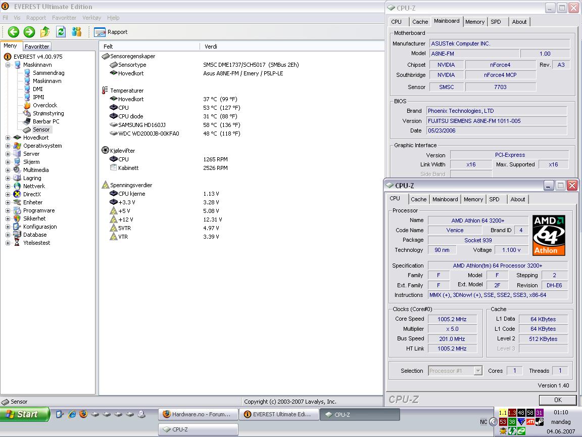Image resolution: width=582 pixels, height=437 pixels.
Task: Click the Programvare icon in the tree
Action: (x=17, y=210)
